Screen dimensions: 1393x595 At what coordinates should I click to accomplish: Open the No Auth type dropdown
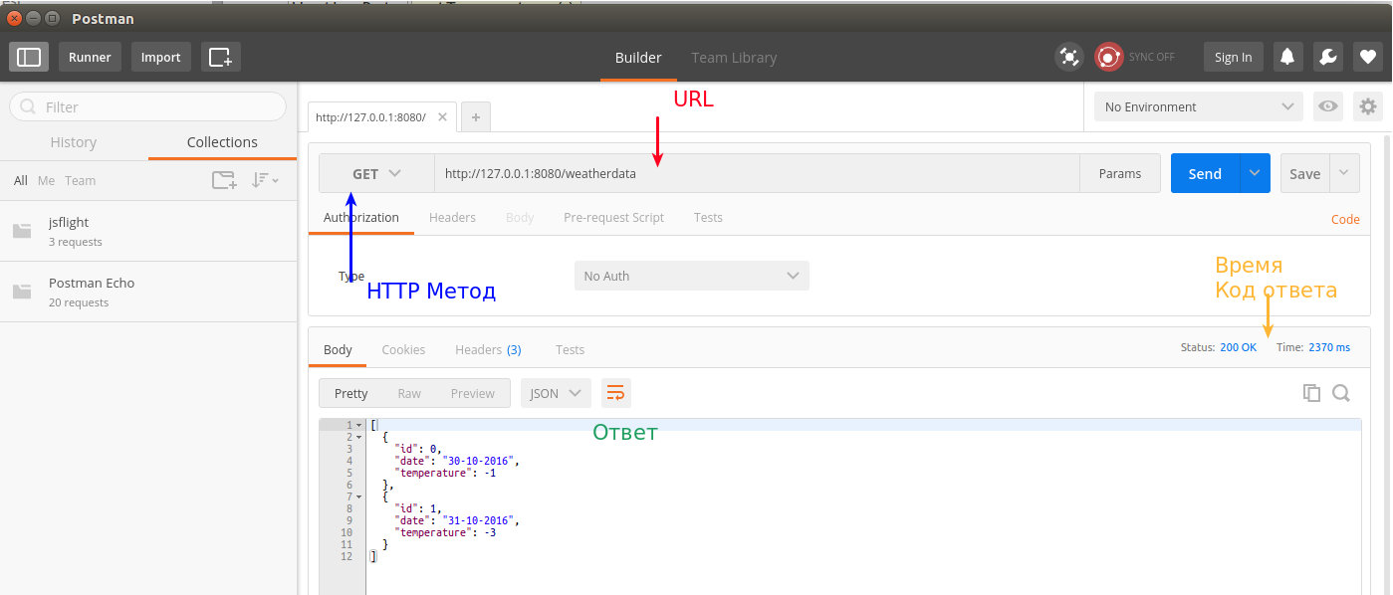[691, 276]
